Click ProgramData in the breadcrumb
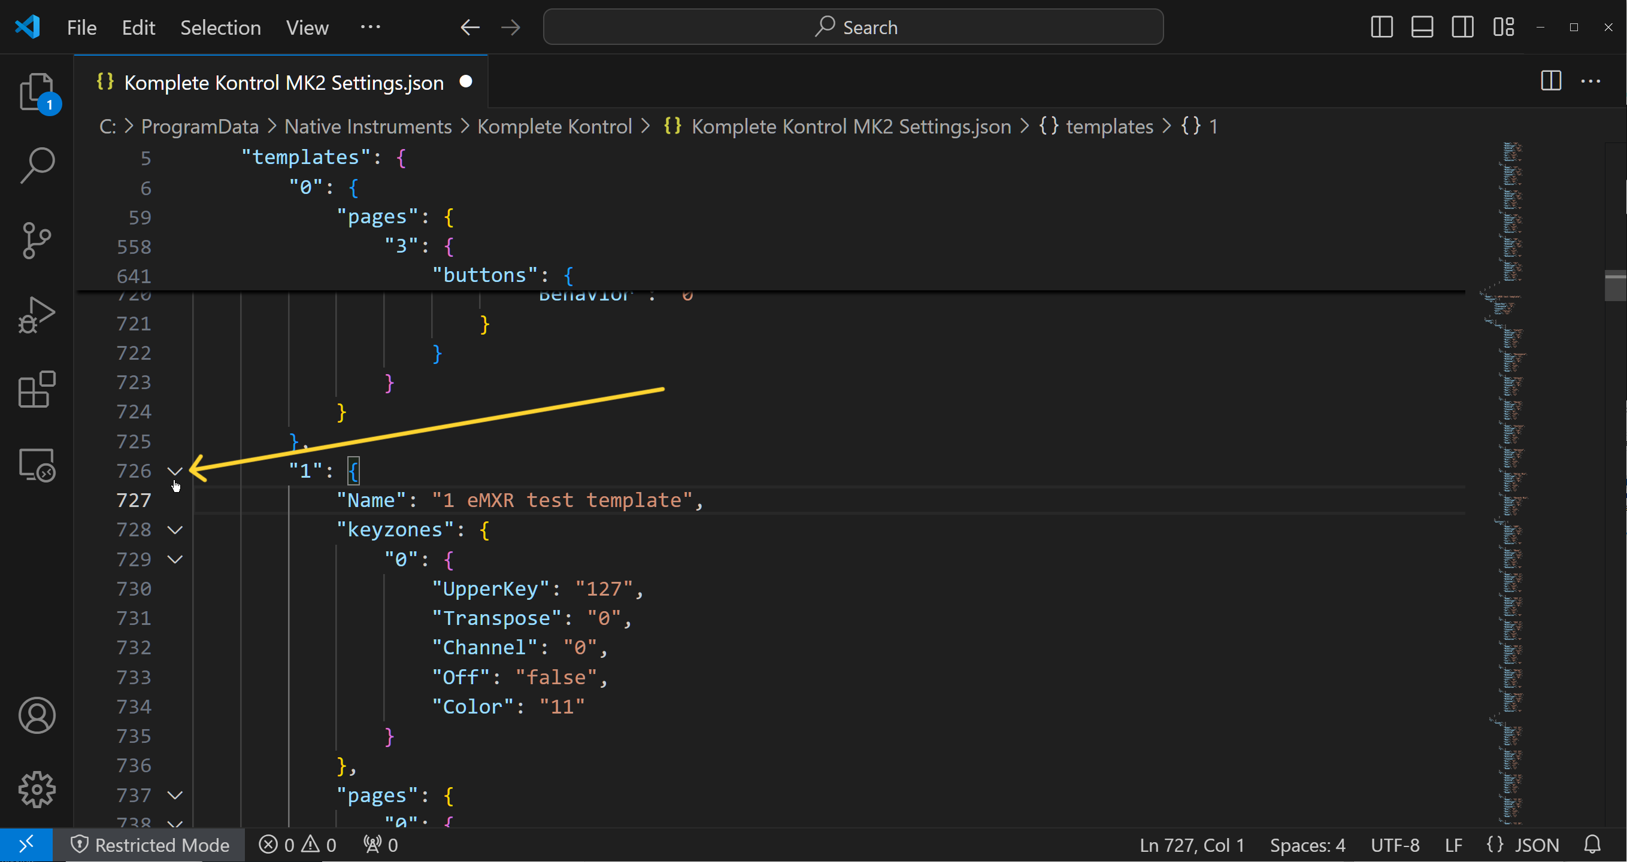 tap(199, 126)
